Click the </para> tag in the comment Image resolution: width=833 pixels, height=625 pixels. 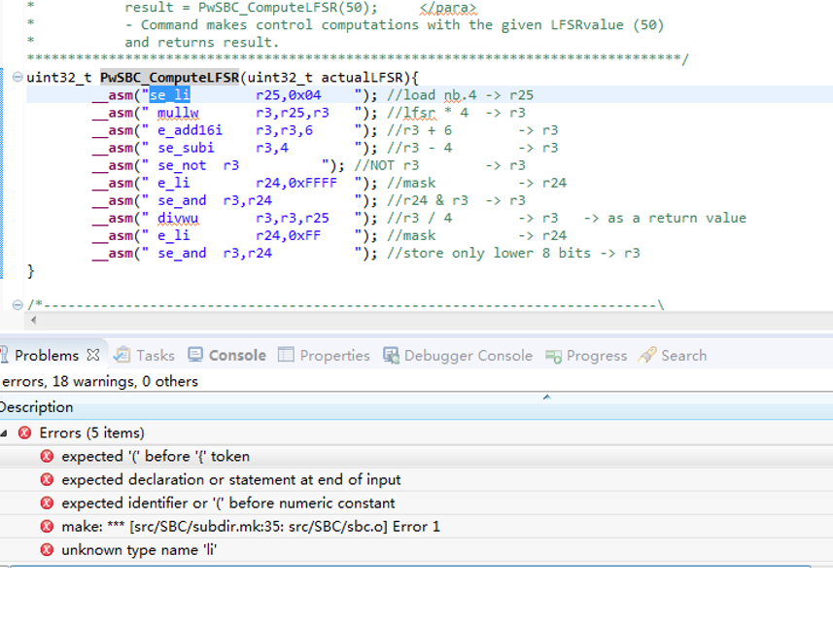coord(448,8)
